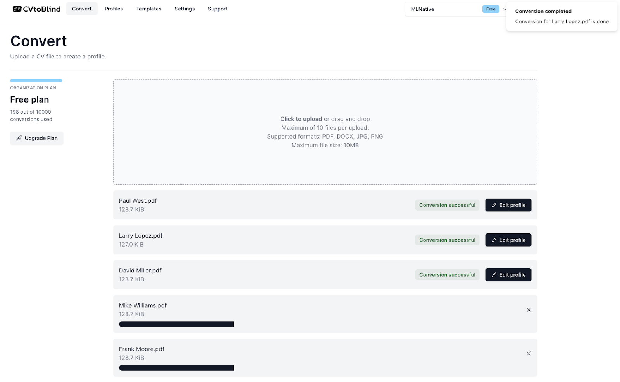Open the Settings tab
This screenshot has width=620, height=382.
185,9
